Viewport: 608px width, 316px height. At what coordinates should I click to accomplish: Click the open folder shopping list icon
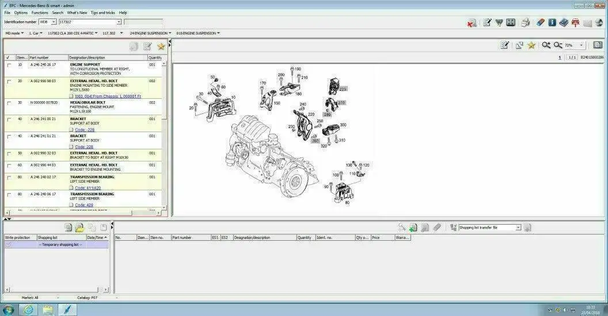79,228
